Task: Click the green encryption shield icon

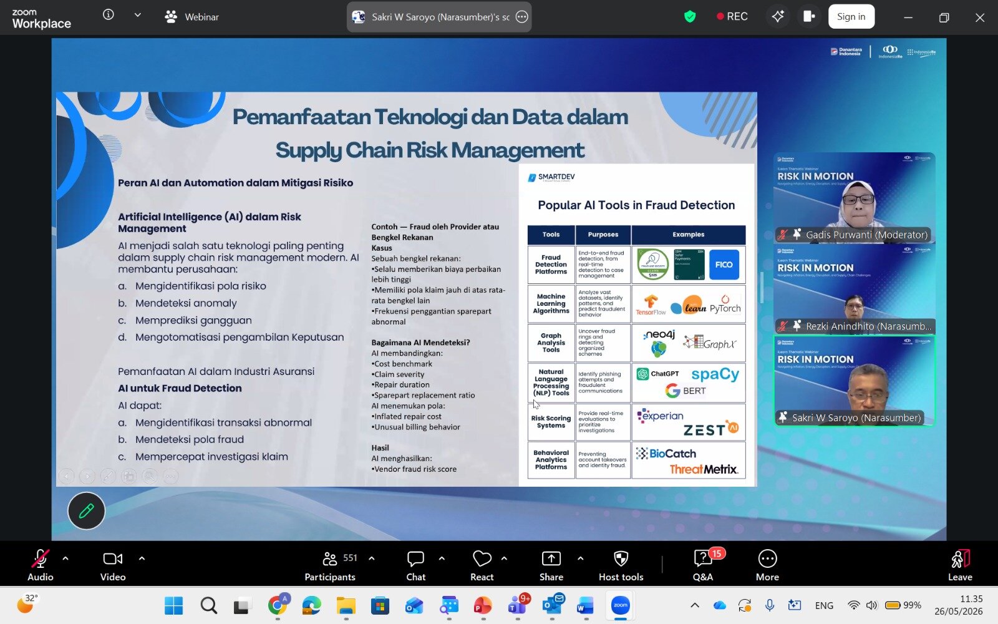Action: click(690, 17)
